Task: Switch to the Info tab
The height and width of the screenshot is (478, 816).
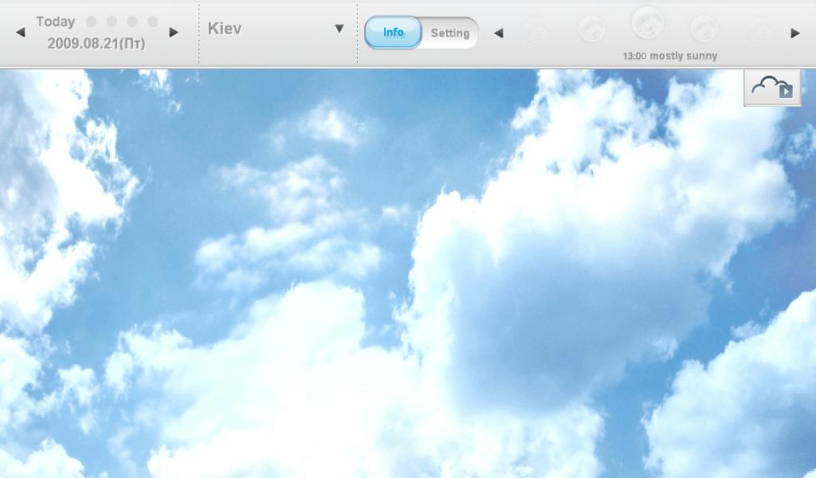Action: (394, 33)
